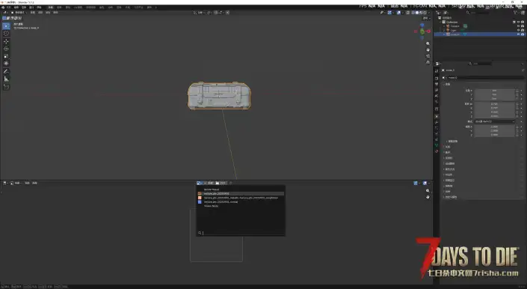527x289 pixels.
Task: Select the Rotate tool
Action: (6, 49)
